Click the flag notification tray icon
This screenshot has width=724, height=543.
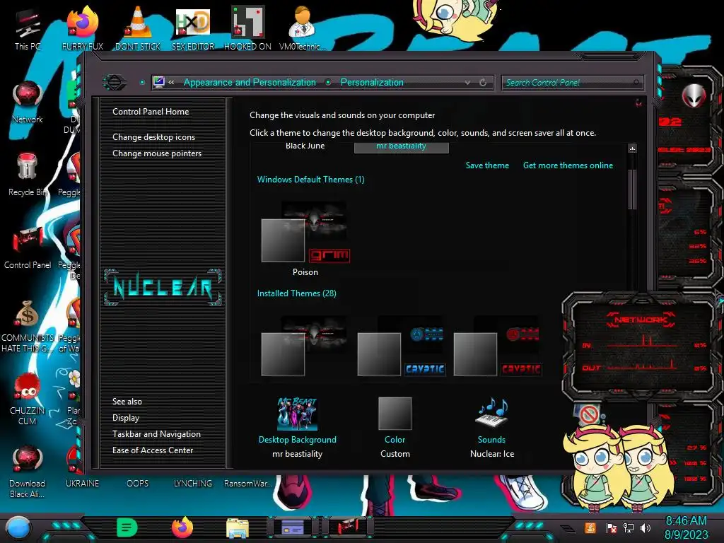611,527
